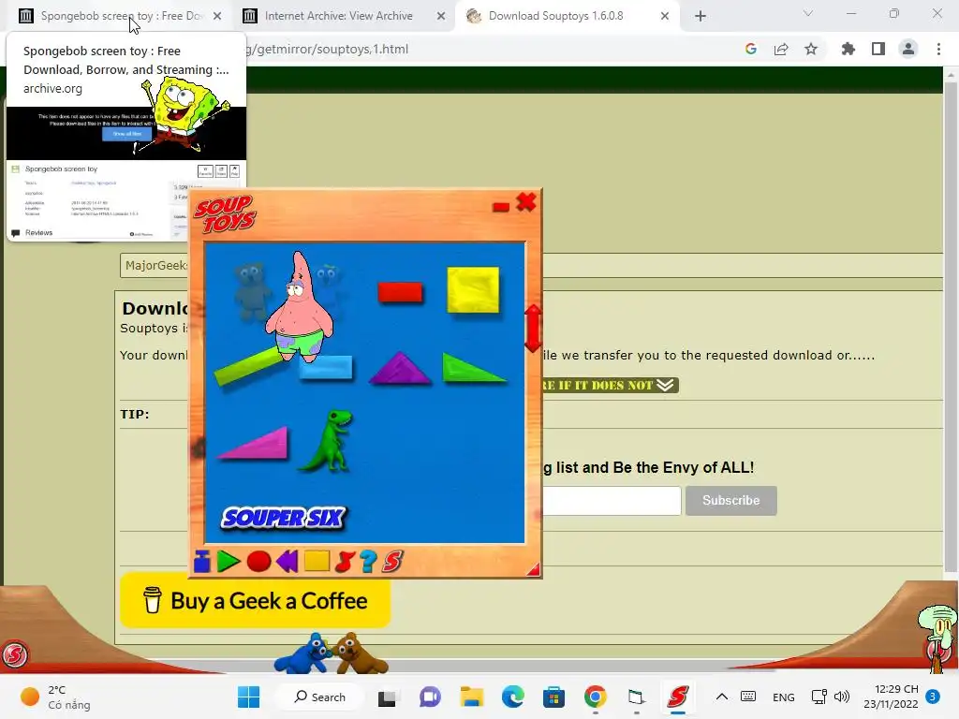Screen dimensions: 959x719
Task: Click the Souptoys taskbar icon
Action: pyautogui.click(x=678, y=697)
